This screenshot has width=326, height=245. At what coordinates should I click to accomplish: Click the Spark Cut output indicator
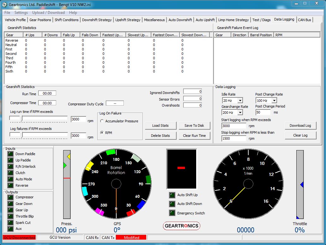(x=10, y=223)
